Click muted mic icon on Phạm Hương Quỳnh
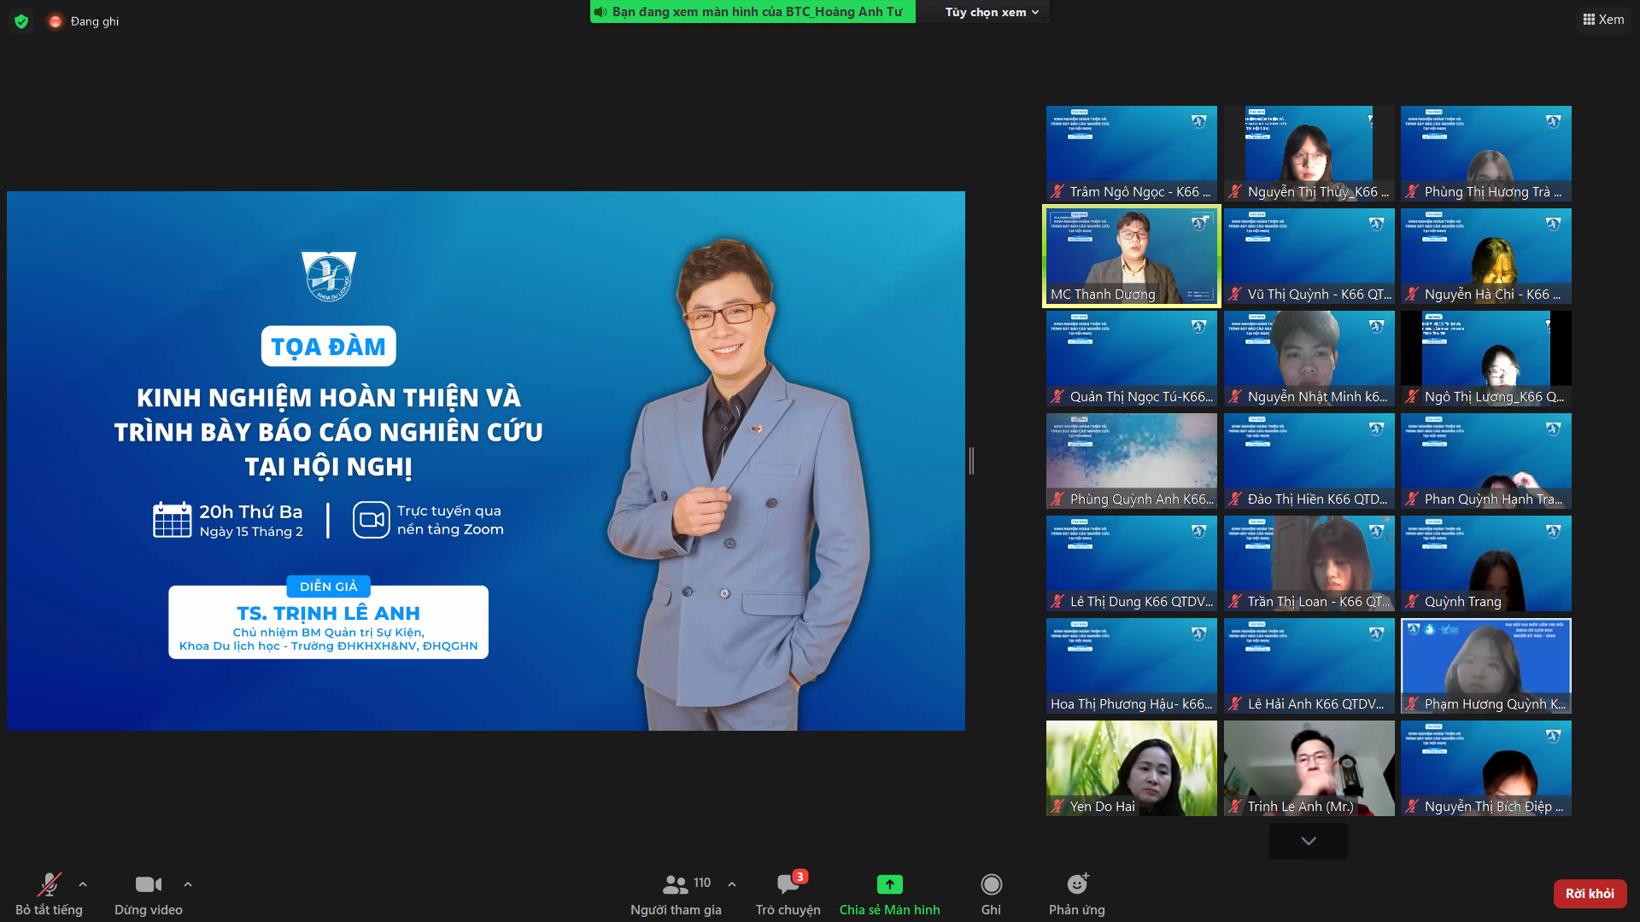The width and height of the screenshot is (1640, 922). (1413, 704)
